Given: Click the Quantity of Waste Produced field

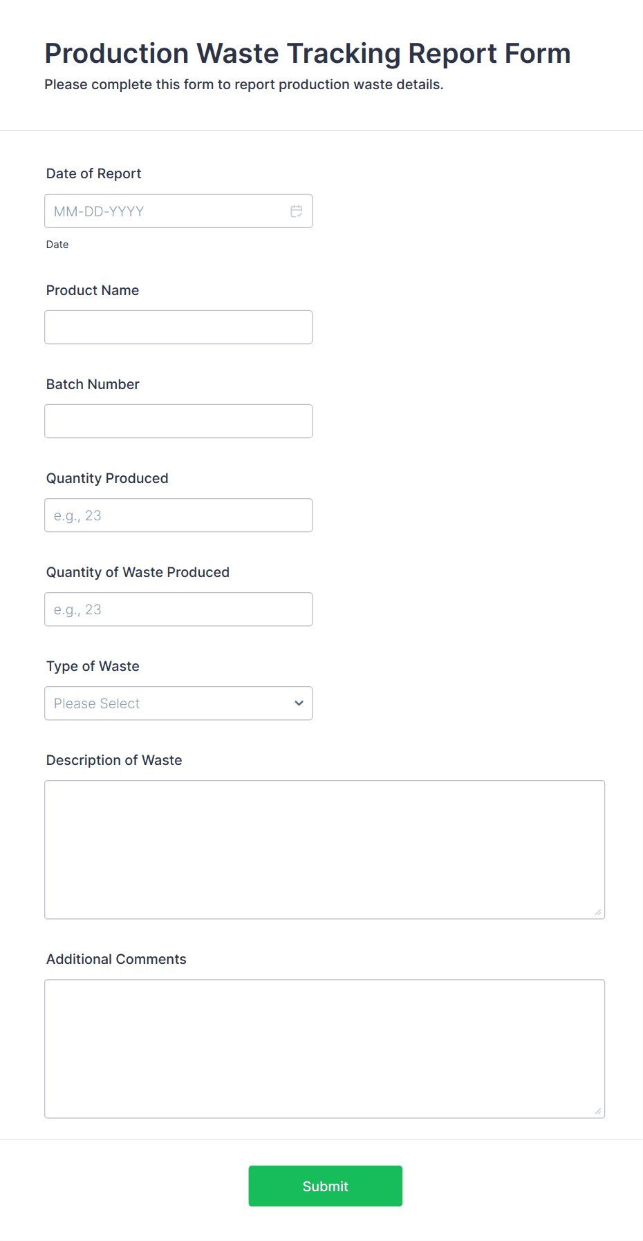Looking at the screenshot, I should coord(178,609).
